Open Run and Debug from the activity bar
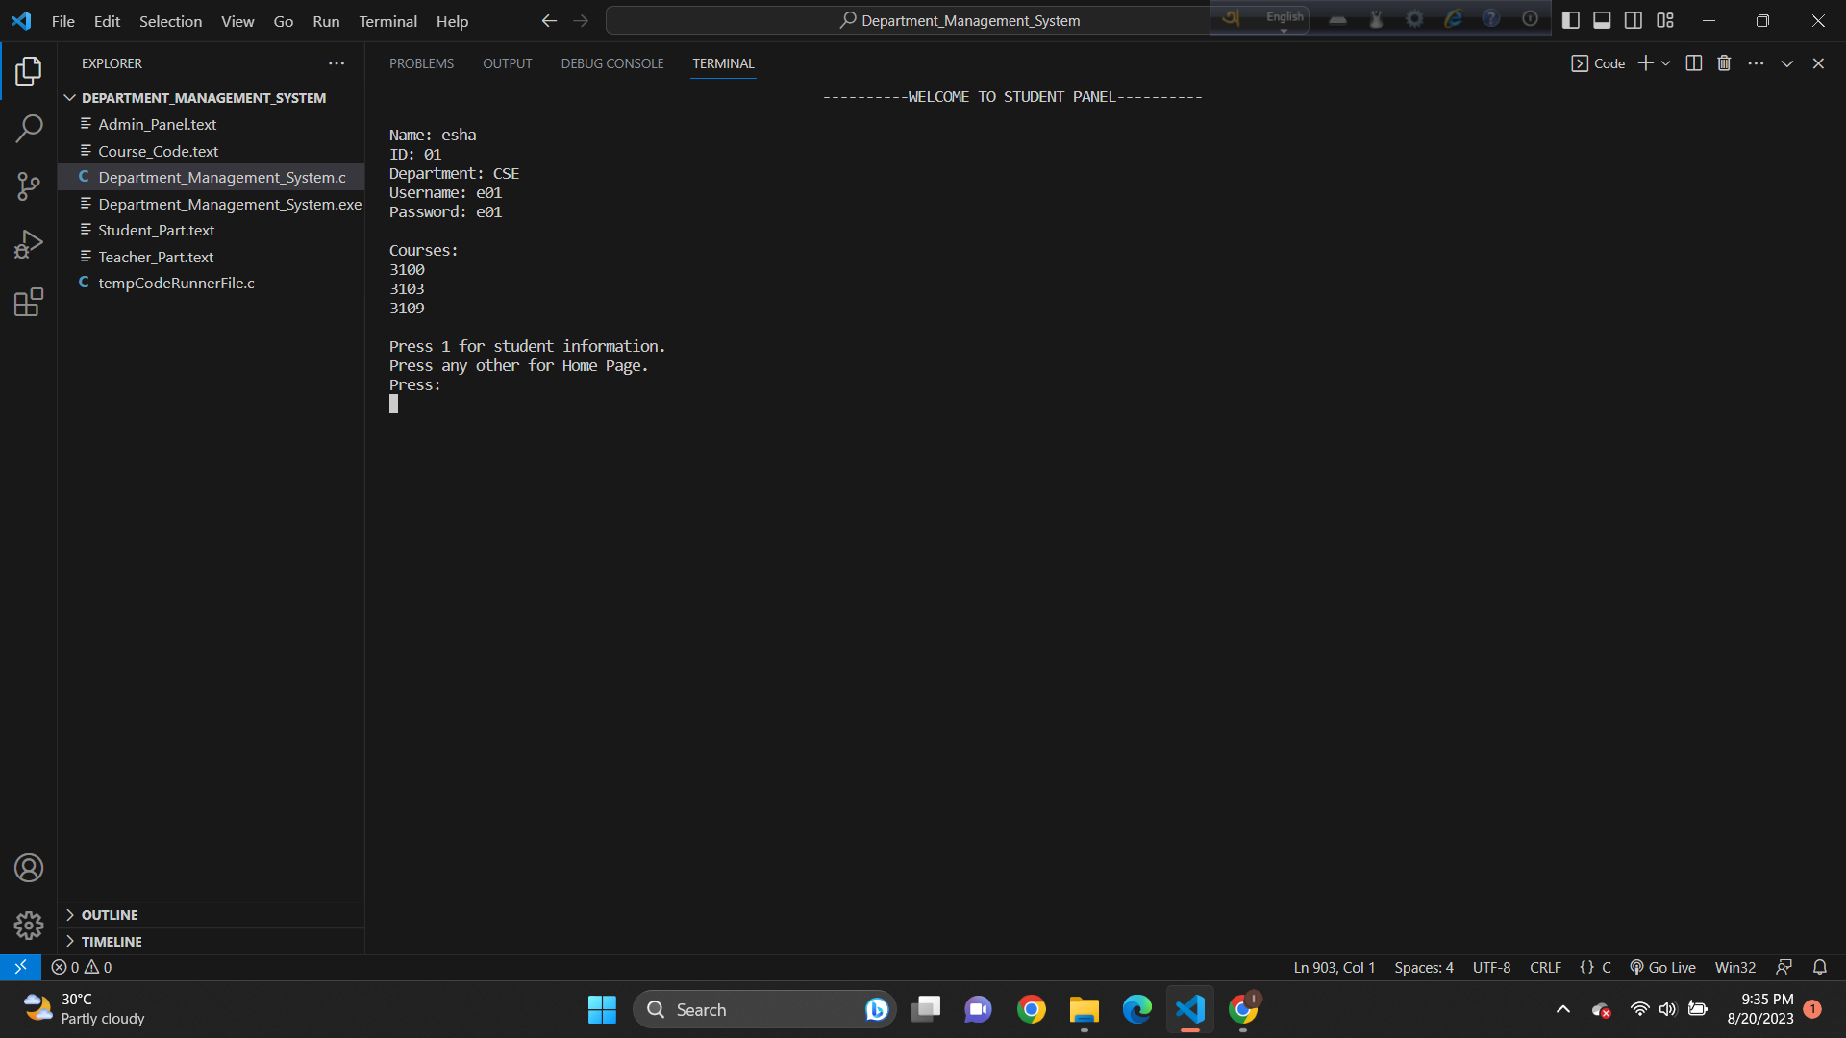1846x1038 pixels. coord(28,243)
